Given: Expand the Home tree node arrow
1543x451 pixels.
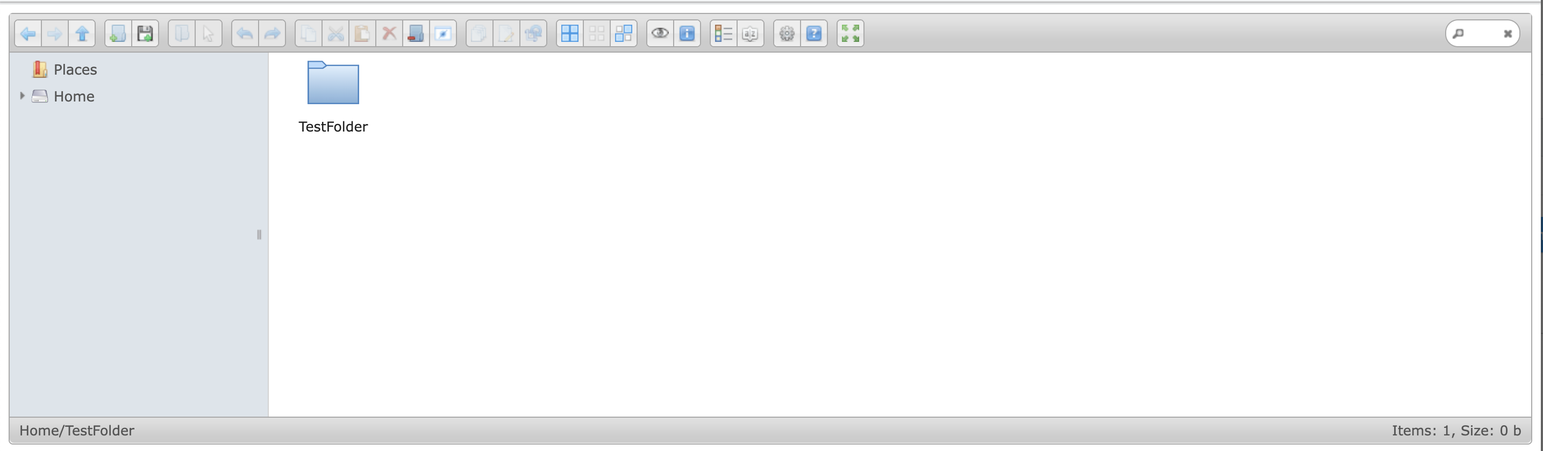Looking at the screenshot, I should click(22, 96).
